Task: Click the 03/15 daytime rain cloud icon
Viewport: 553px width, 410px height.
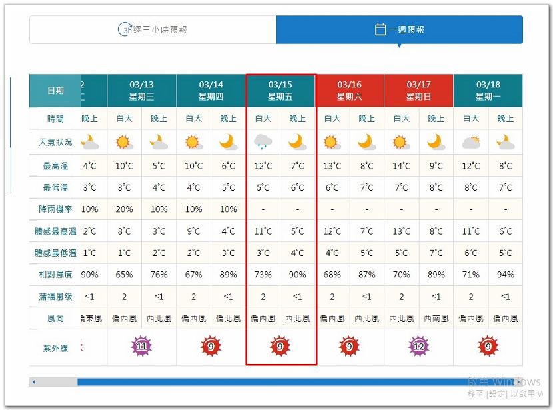Action: pos(263,142)
